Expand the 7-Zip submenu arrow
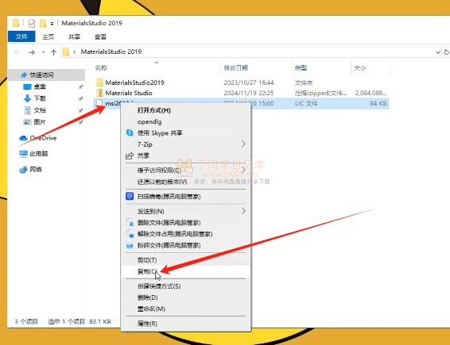 (x=243, y=144)
